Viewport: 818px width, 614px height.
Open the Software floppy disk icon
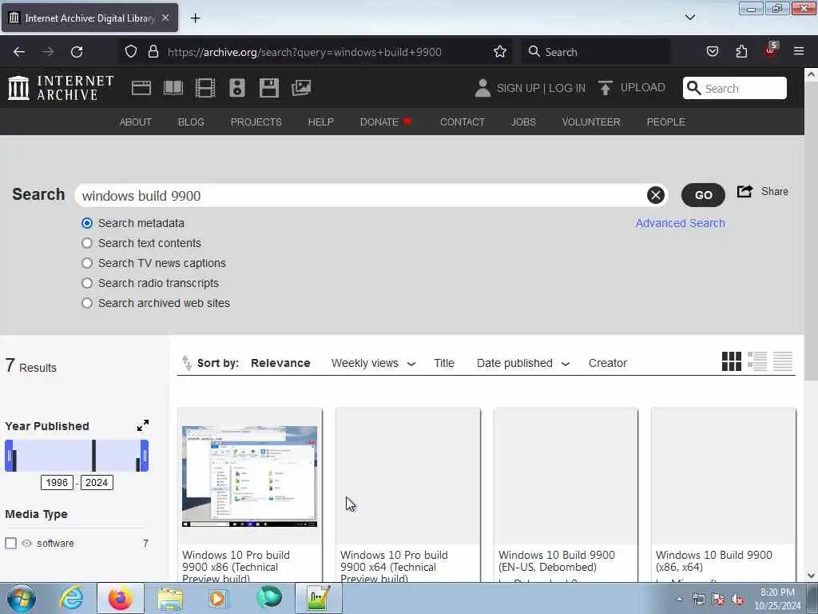click(x=269, y=88)
